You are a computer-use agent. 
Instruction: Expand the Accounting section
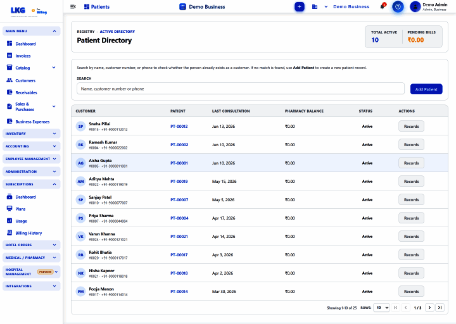pyautogui.click(x=32, y=146)
